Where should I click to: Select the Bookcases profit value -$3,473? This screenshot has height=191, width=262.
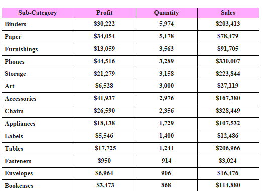point(104,185)
